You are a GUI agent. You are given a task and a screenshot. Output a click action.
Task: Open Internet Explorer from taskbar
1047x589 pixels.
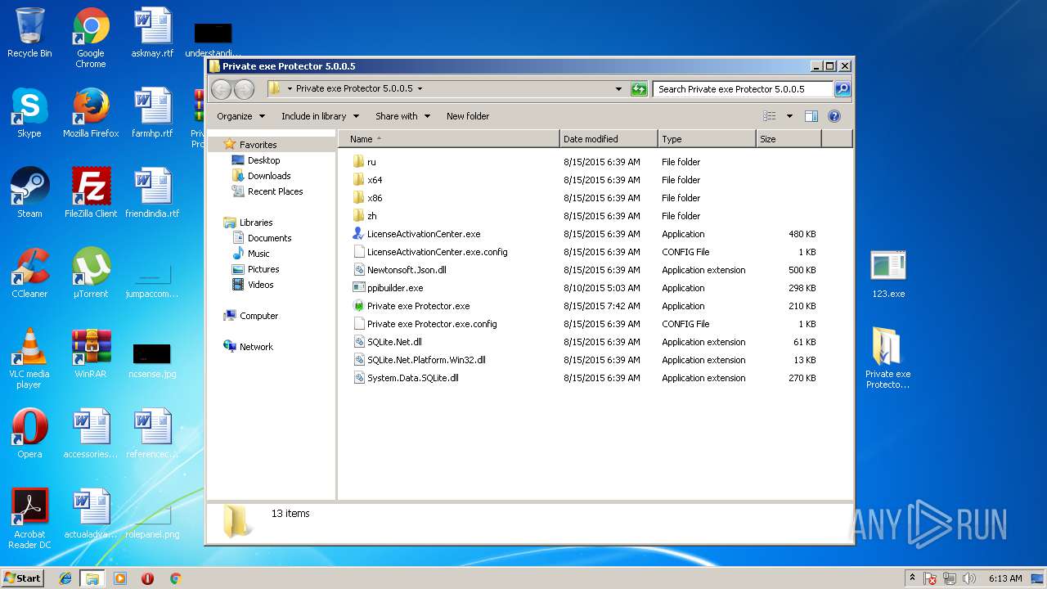tap(65, 578)
